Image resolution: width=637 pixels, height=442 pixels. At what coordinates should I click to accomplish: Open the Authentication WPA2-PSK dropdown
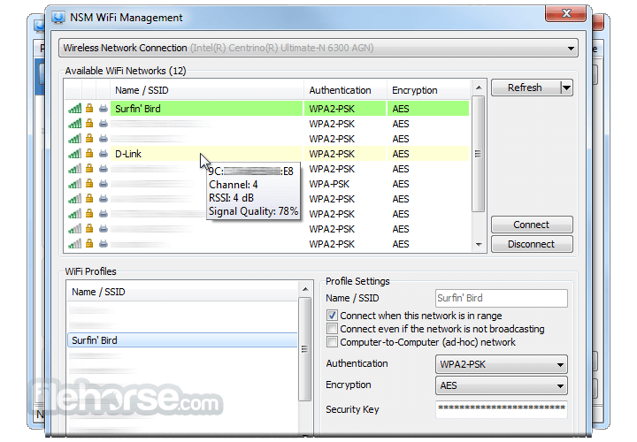click(502, 364)
